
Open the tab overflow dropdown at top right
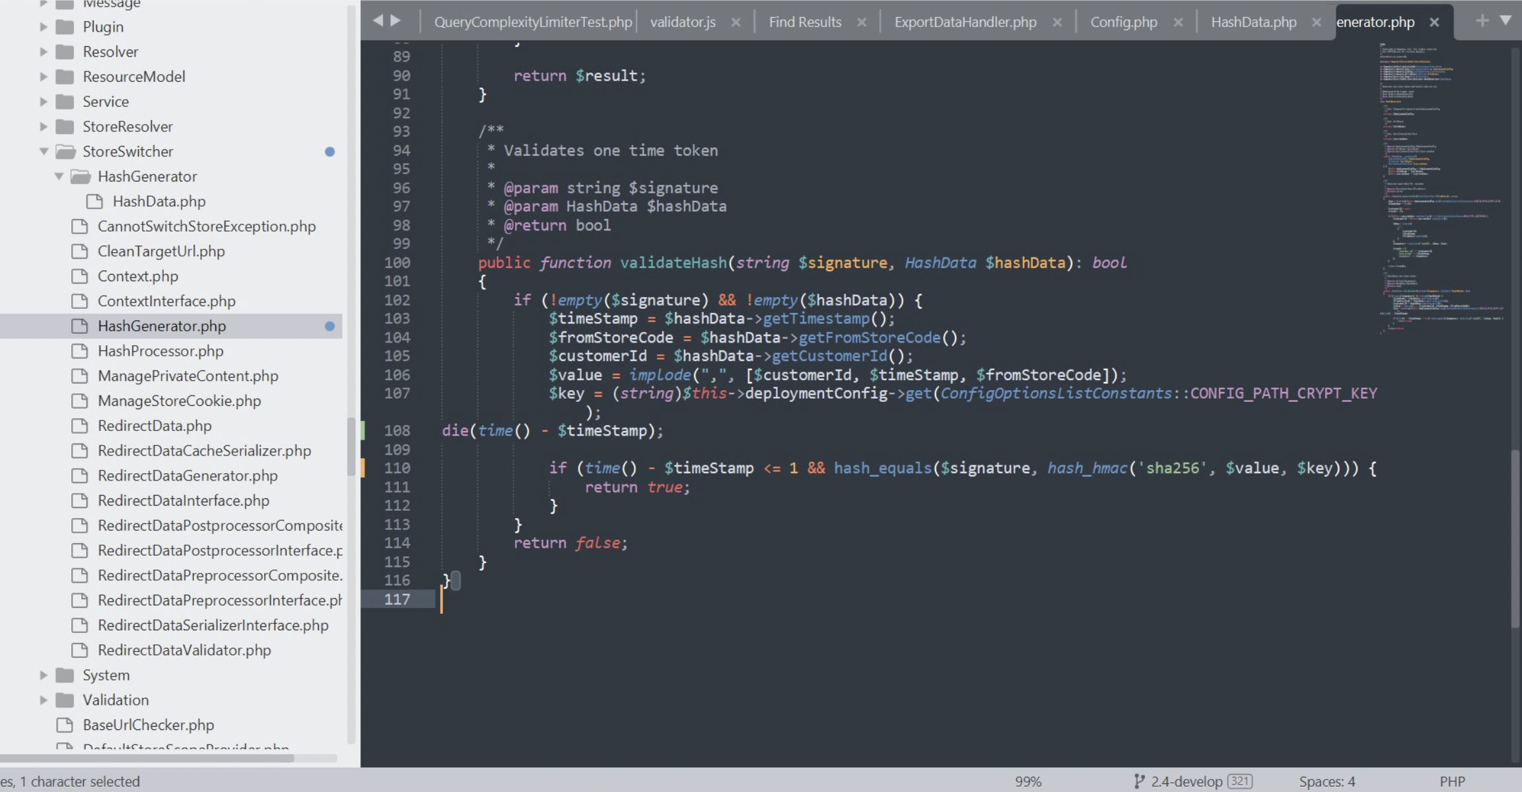point(1507,20)
